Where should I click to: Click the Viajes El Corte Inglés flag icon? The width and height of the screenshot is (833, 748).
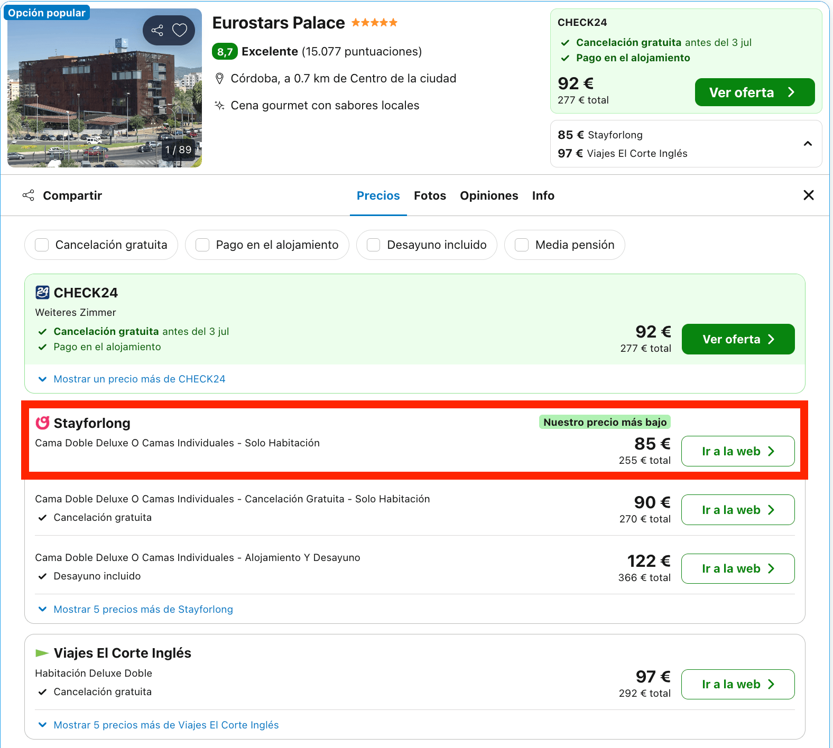42,653
